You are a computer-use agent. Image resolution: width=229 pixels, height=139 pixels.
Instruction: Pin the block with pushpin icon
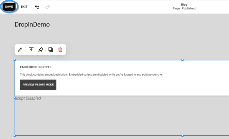tap(41, 50)
